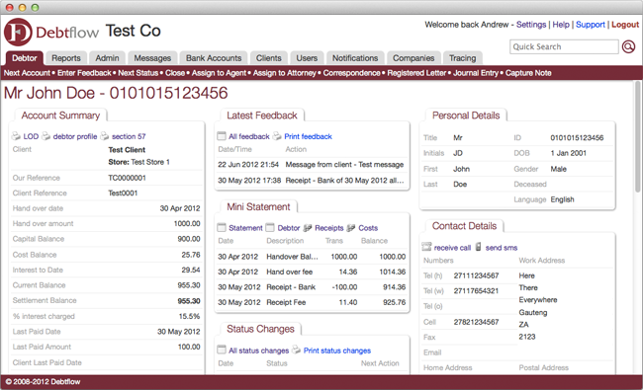Viewport: 643px width, 390px height.
Task: Click the Print feedback link
Action: (x=308, y=136)
